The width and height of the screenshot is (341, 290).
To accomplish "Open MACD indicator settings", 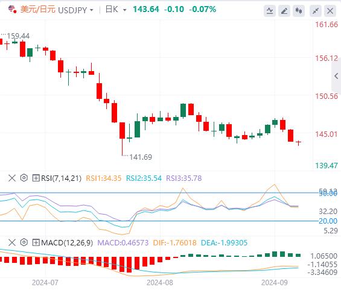I will tap(24, 242).
